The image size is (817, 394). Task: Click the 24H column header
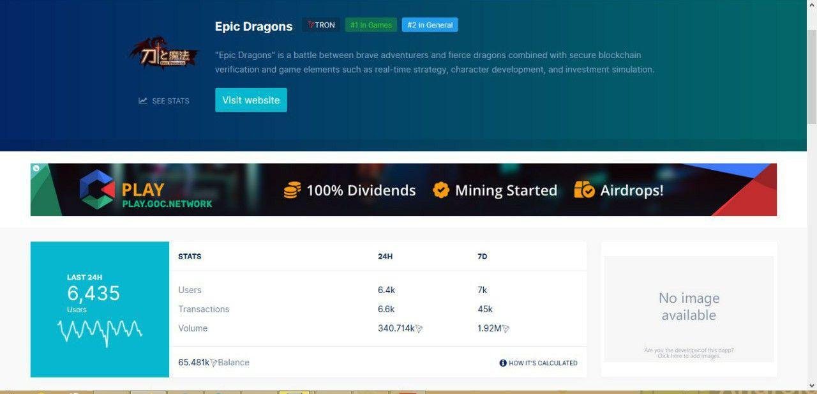click(x=385, y=257)
